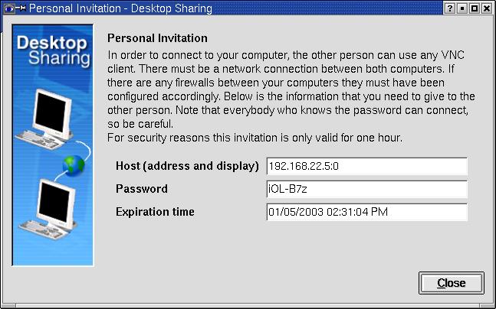496x309 pixels.
Task: Close the window with the title bar X
Action: 488,8
